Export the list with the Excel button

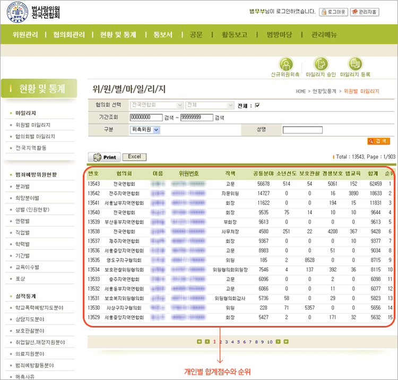[134, 157]
